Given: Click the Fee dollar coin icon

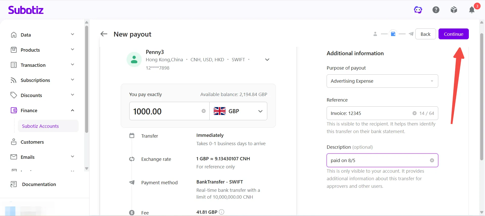Looking at the screenshot, I should coord(132,213).
